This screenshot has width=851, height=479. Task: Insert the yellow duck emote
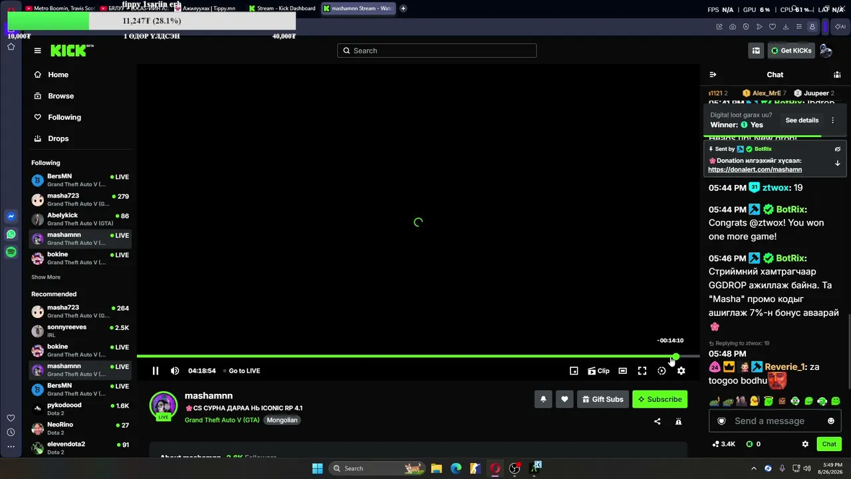click(755, 401)
